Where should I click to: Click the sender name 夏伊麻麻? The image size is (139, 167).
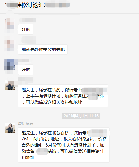pyautogui.click(x=26, y=123)
